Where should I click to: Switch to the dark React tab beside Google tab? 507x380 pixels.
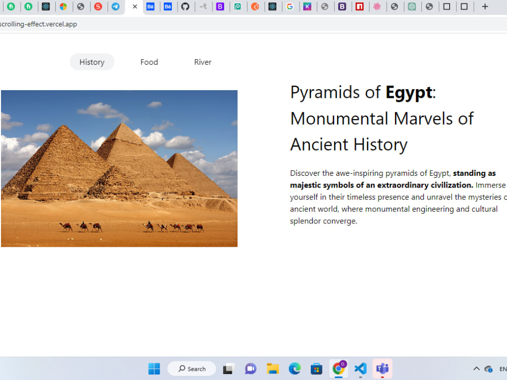272,7
